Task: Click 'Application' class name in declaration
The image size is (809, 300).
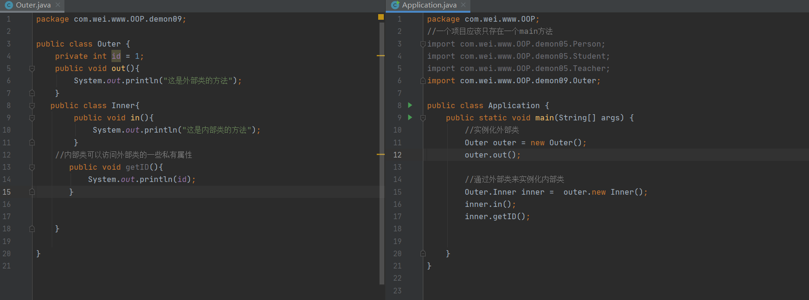Action: (514, 105)
